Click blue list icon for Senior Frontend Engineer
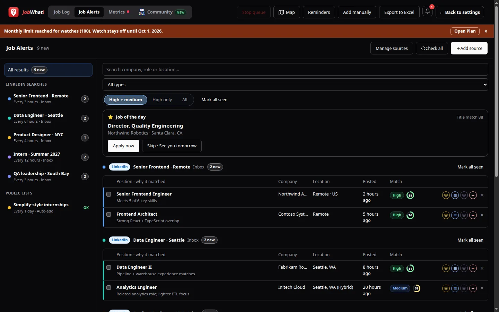 click(455, 195)
